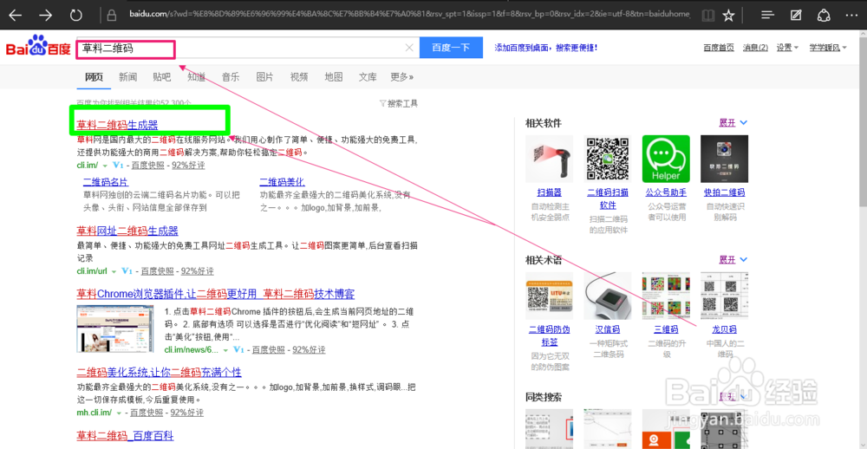Open the 汉信码 device thumbnail
This screenshot has width=867, height=449.
(608, 296)
